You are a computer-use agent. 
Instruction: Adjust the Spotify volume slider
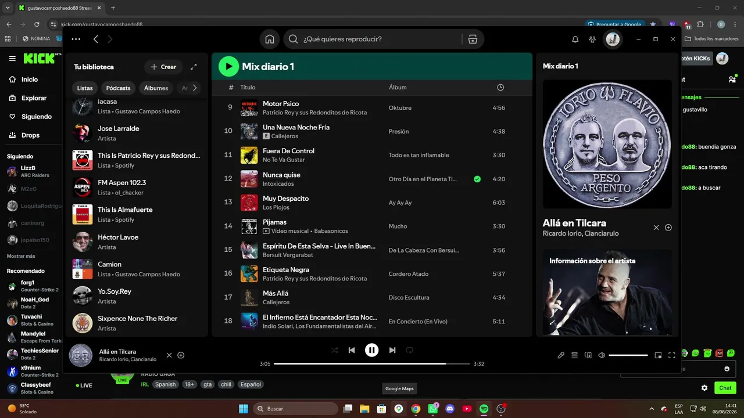pos(628,355)
